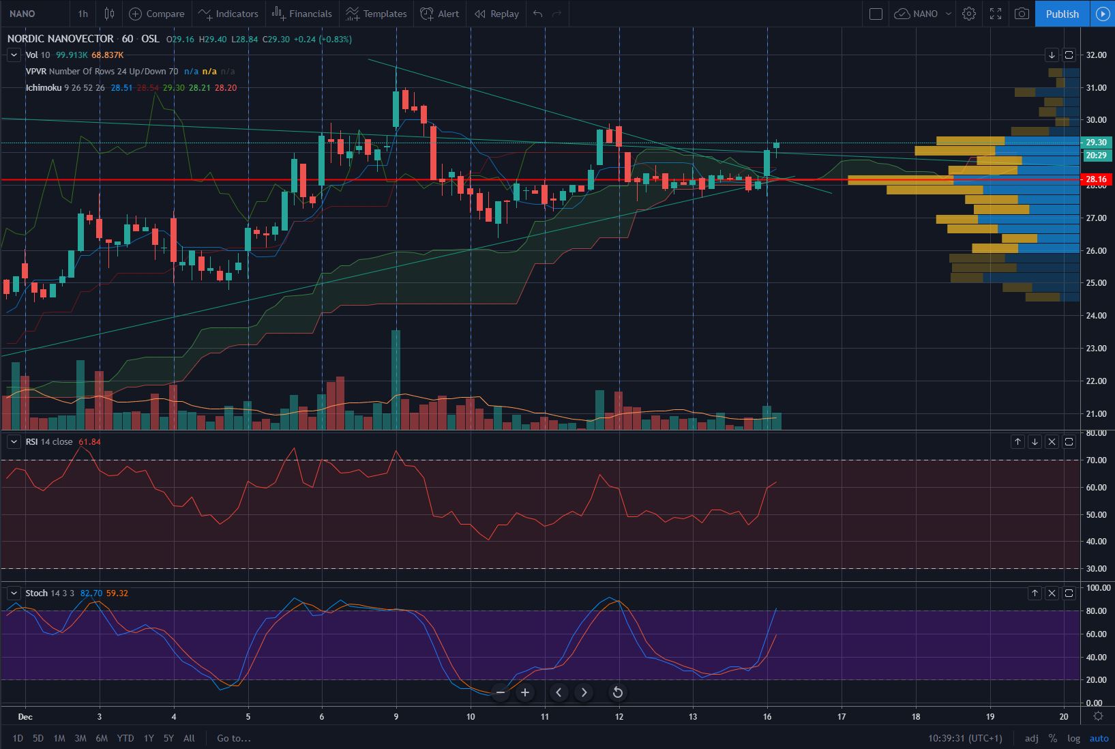Collapse the RSI legend arrow
The height and width of the screenshot is (749, 1115).
pyautogui.click(x=14, y=442)
